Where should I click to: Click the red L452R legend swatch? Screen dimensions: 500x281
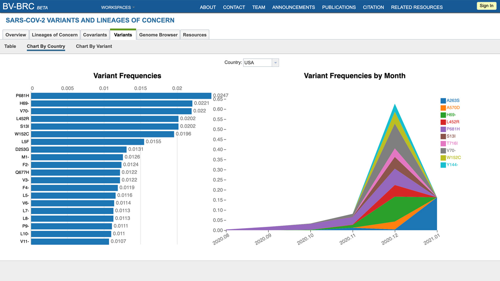click(x=443, y=122)
